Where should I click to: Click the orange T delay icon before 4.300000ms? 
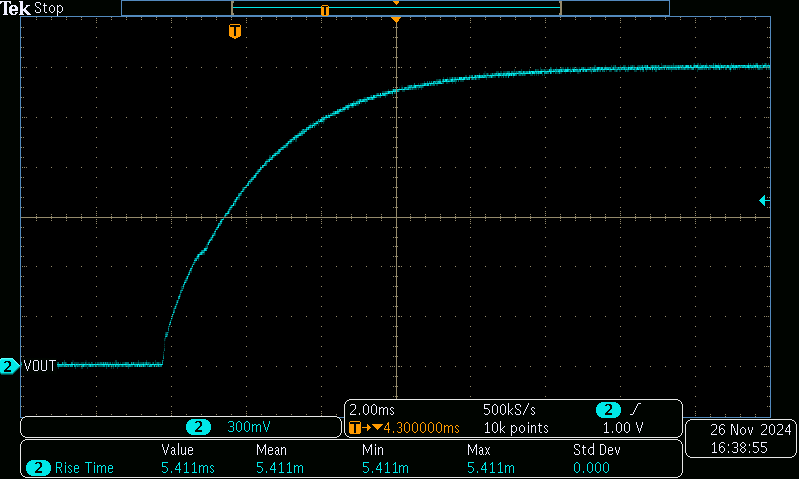pyautogui.click(x=359, y=428)
